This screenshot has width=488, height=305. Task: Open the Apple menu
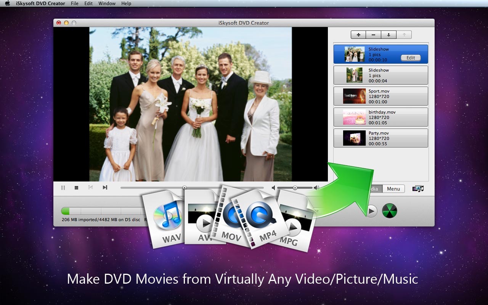tap(7, 3)
